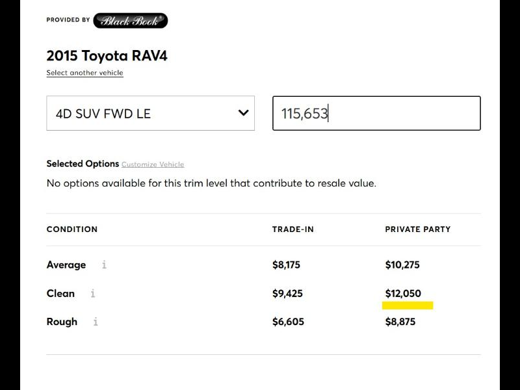Click the PRIVATE PARTY column header
520x390 pixels.
[x=418, y=229]
